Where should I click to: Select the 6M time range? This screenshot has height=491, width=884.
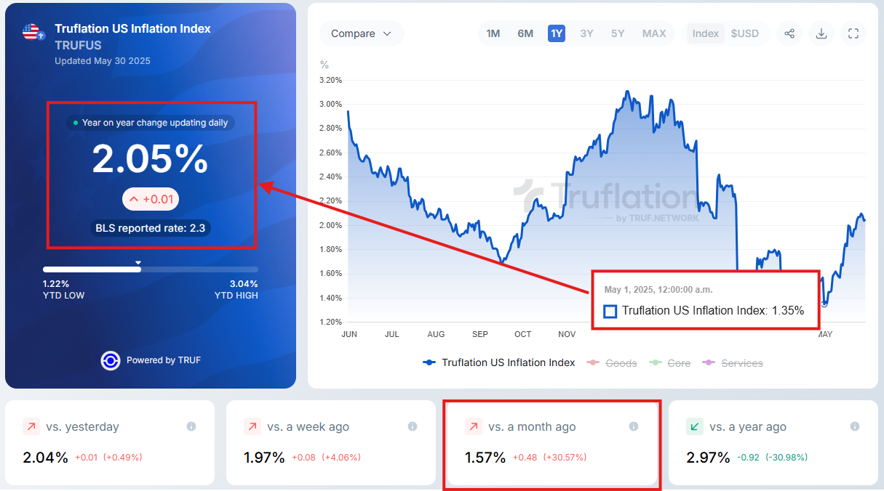point(525,33)
